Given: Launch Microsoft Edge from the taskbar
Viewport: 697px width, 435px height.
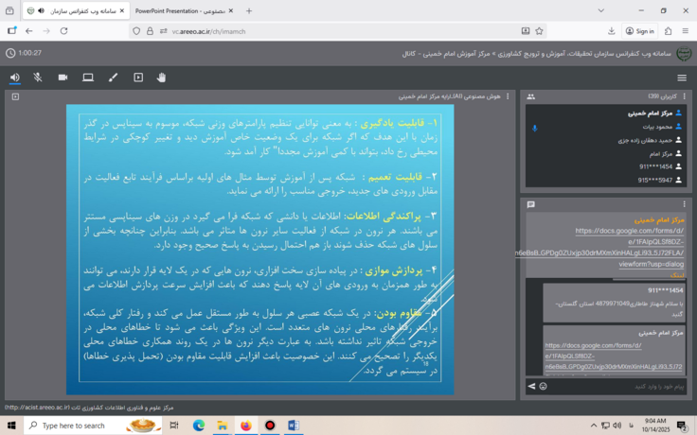Looking at the screenshot, I should pos(198,426).
